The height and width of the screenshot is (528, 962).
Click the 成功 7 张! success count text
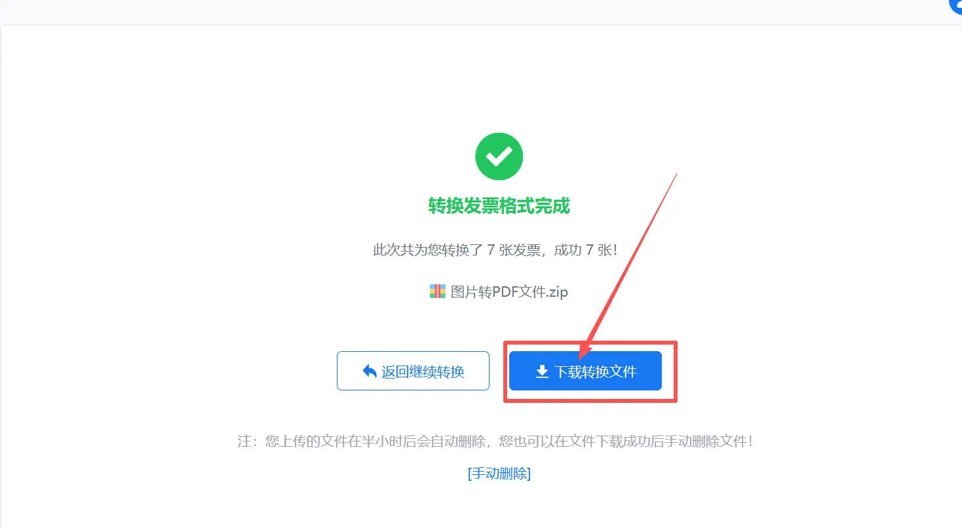coord(586,250)
